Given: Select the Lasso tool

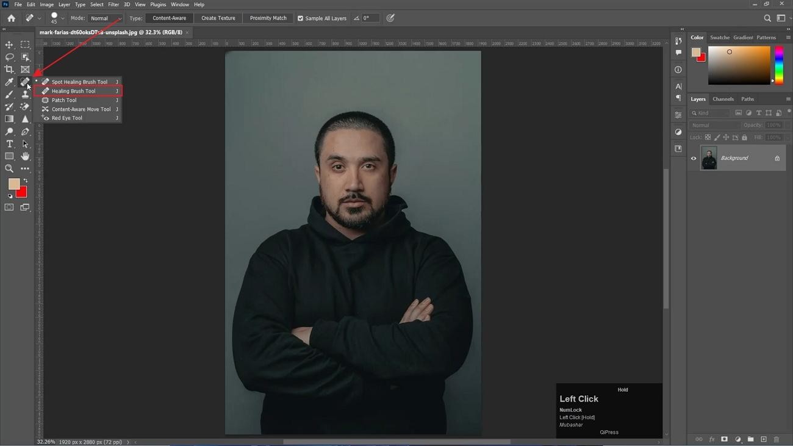Looking at the screenshot, I should pos(9,57).
